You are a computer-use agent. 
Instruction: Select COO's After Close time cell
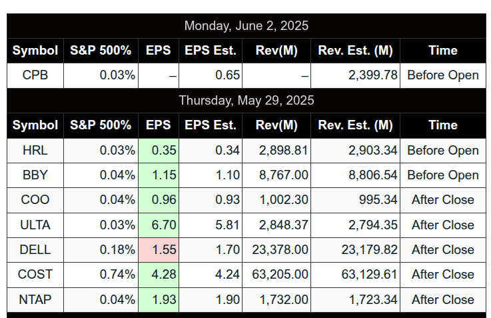[x=443, y=200]
